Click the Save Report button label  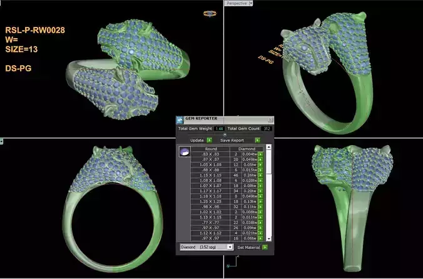coord(232,140)
